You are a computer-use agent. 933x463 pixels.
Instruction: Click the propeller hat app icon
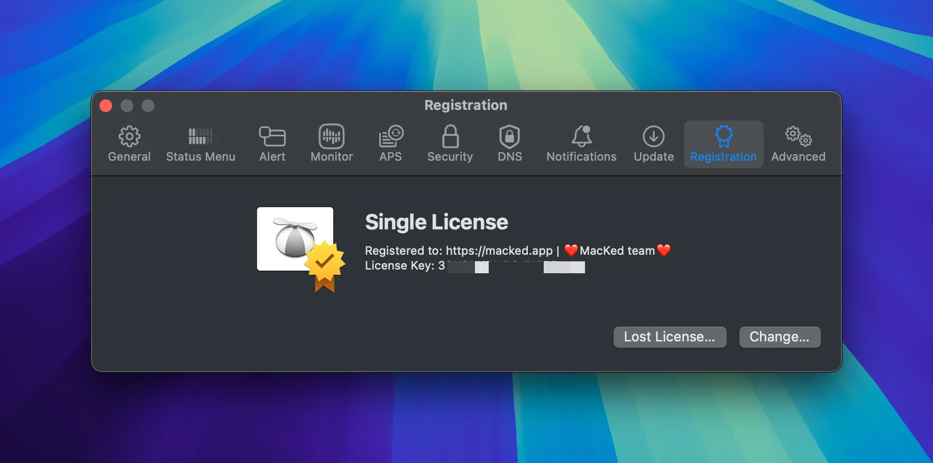coord(295,239)
